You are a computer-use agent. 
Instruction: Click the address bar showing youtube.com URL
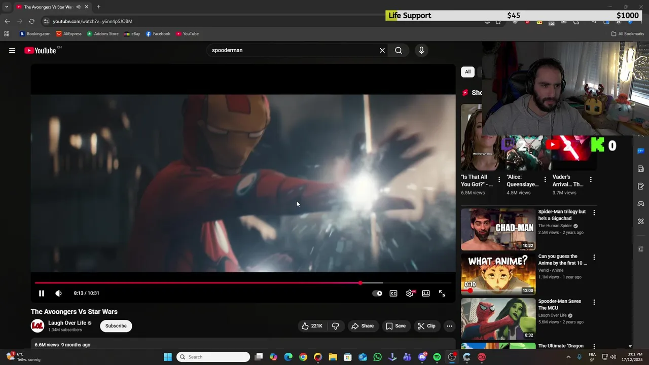pos(92,21)
